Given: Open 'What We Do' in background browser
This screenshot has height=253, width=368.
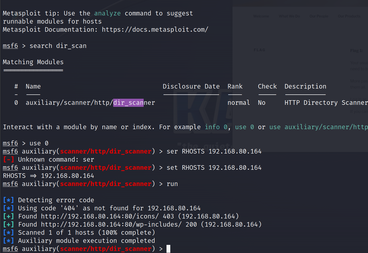Looking at the screenshot, I should click(x=289, y=16).
